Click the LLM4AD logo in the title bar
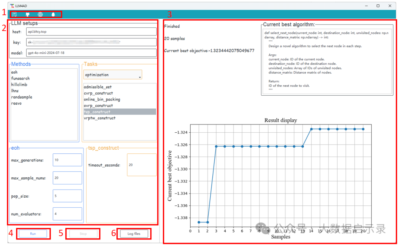399x245 pixels. coord(12,6)
